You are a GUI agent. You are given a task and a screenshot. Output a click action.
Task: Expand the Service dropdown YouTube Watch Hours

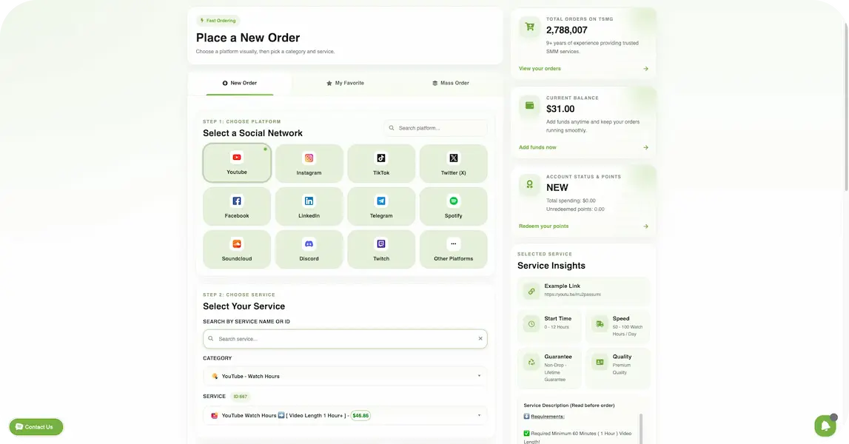click(x=345, y=415)
